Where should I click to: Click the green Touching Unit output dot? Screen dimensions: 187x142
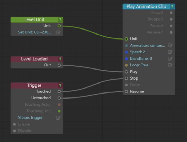tap(59, 111)
